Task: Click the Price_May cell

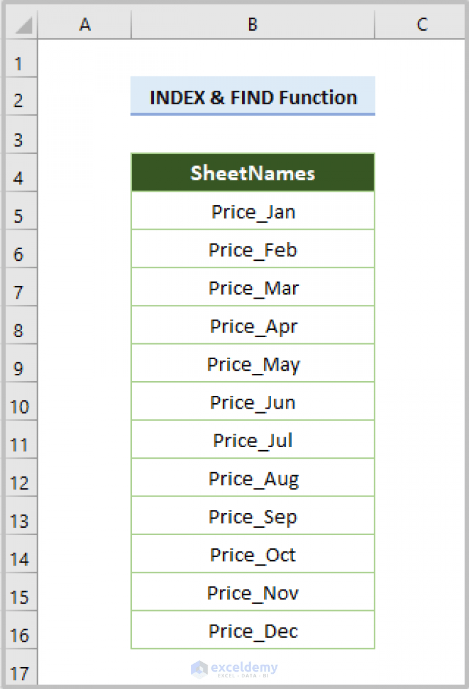Action: pos(252,363)
